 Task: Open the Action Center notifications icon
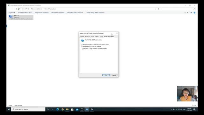click(x=194, y=109)
